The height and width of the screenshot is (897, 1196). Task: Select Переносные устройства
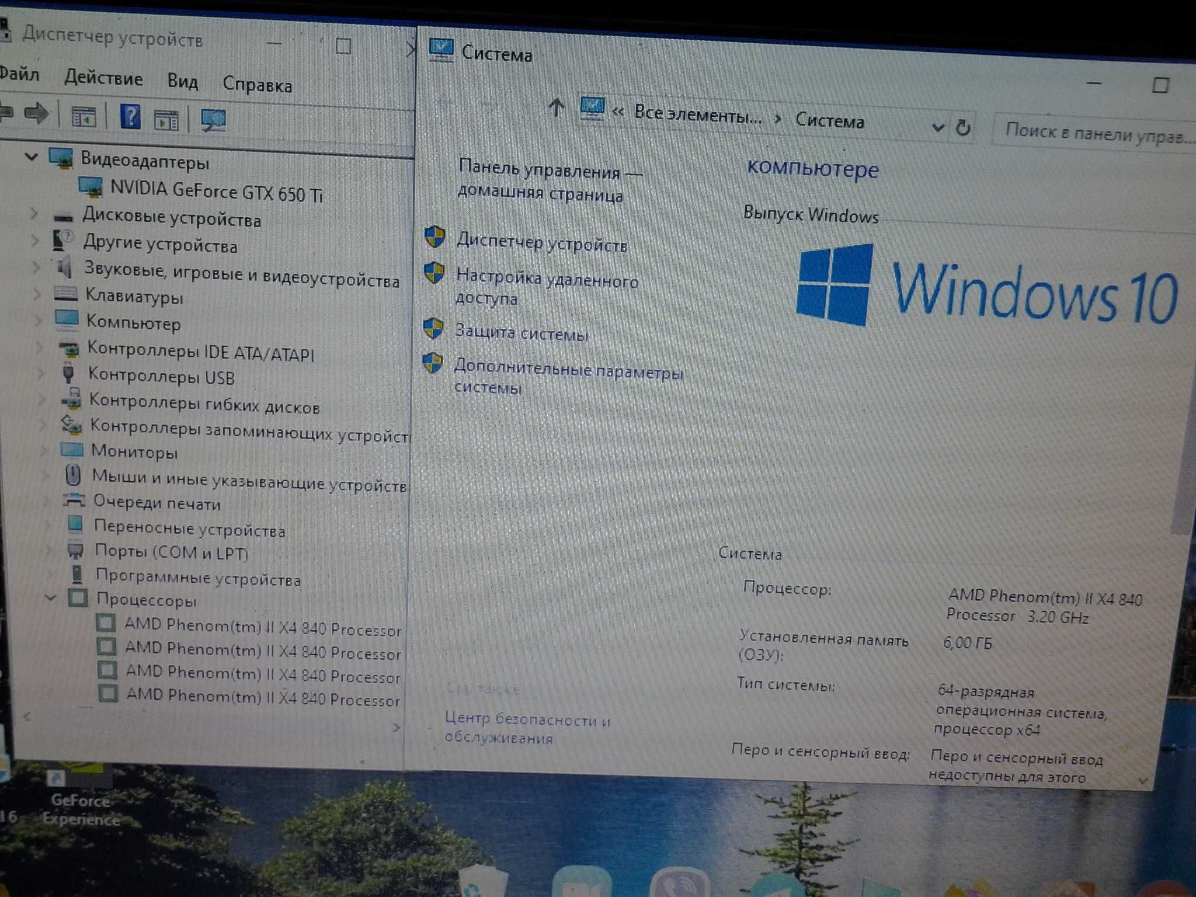(189, 529)
